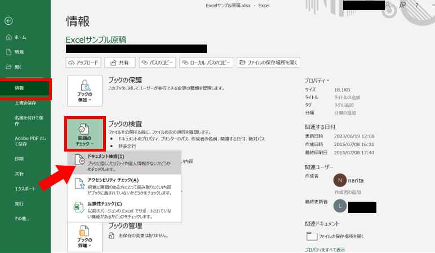This screenshot has width=435, height=253.
Task: Choose アクセシビリティ チェック(A) menu item
Action: pyautogui.click(x=125, y=186)
